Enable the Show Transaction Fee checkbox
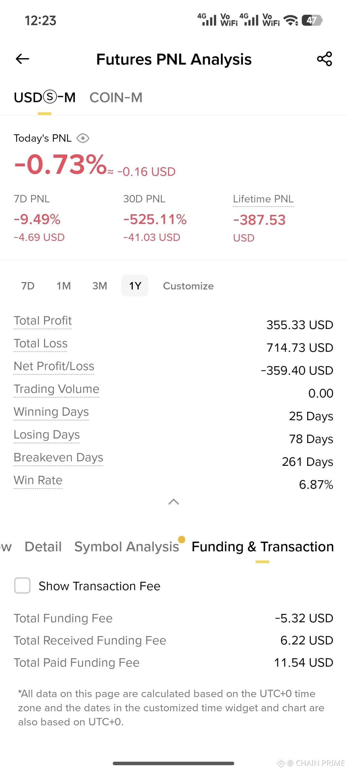This screenshot has width=347, height=771. point(22,585)
